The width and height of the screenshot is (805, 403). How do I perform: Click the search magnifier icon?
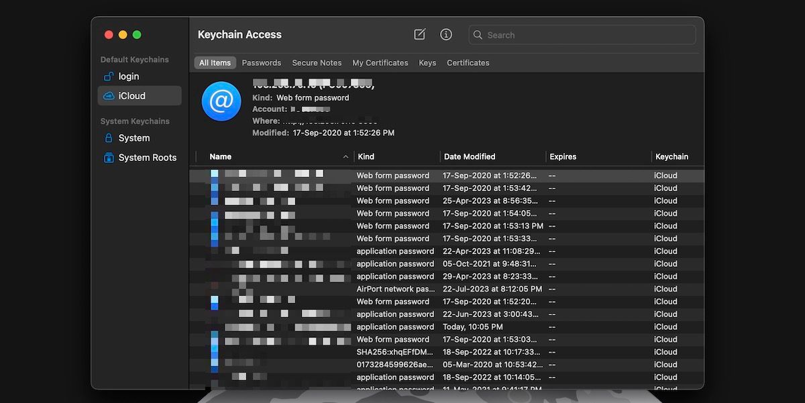(478, 35)
